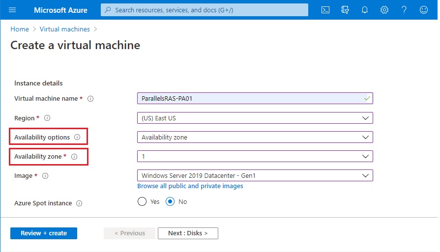Open feedback smiley icon
This screenshot has height=252, width=440.
tap(423, 10)
